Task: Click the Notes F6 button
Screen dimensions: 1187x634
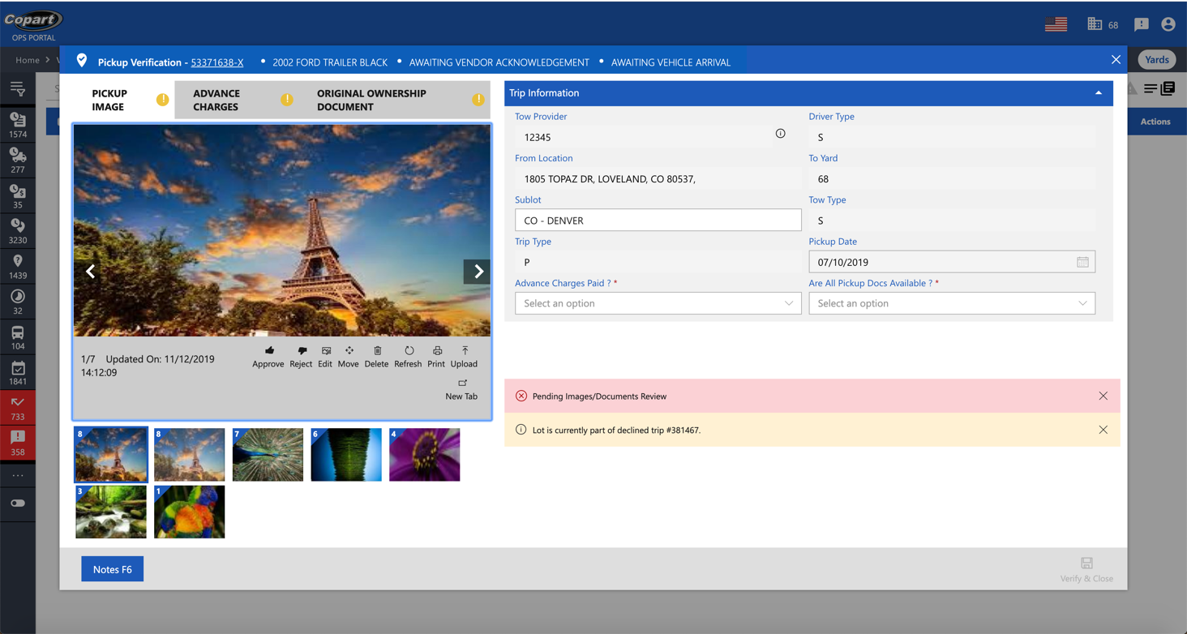Action: [113, 569]
